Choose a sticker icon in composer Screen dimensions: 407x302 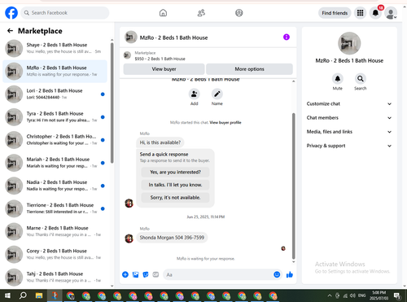point(146,274)
